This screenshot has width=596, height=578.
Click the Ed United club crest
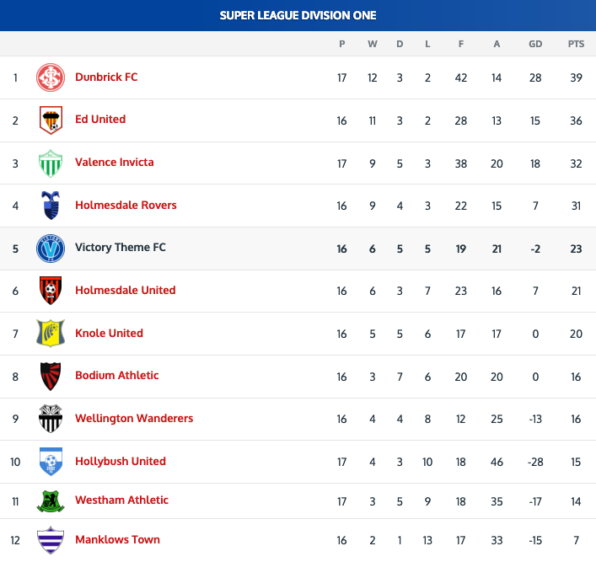[51, 120]
